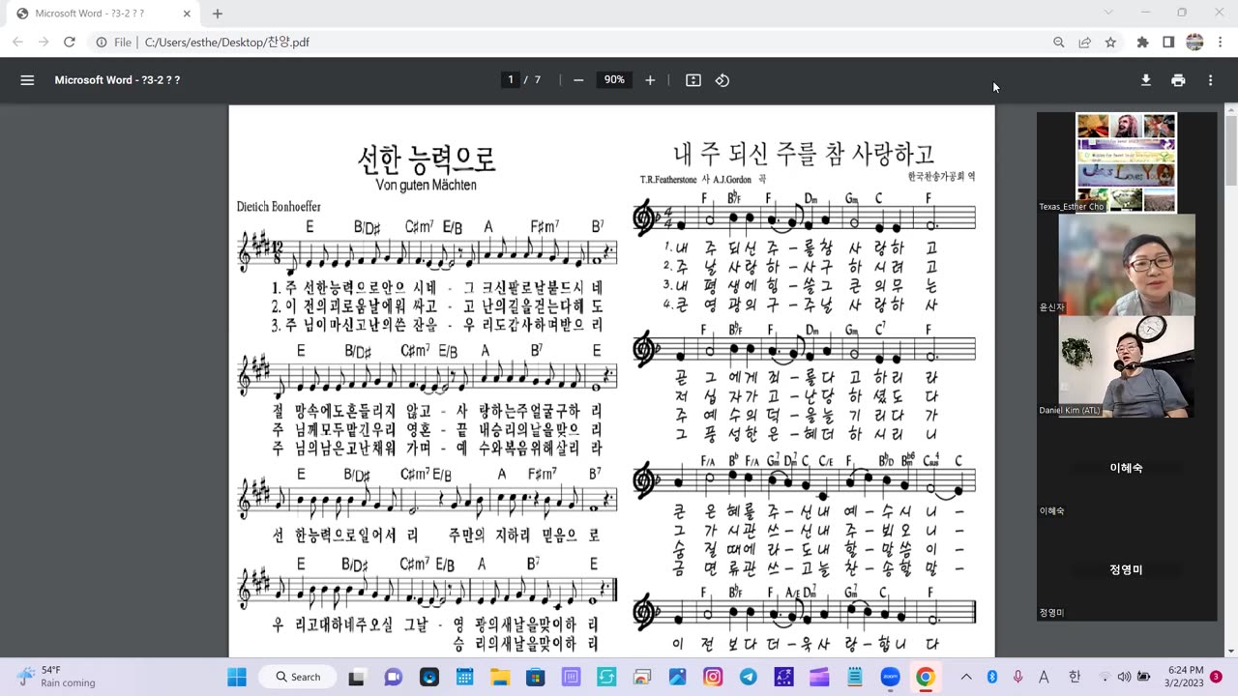Viewport: 1238px width, 696px height.
Task: Open the Chrome Extensions menu
Action: (1143, 43)
